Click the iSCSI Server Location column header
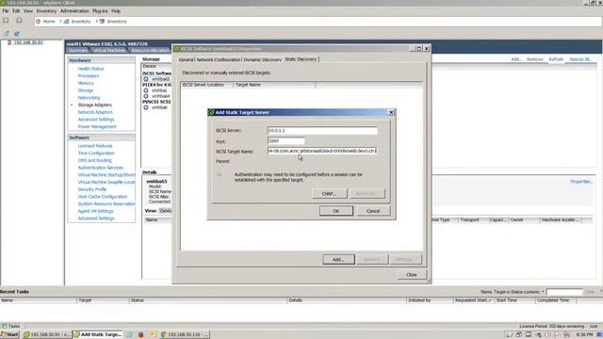Viewport: 603px width, 339px height. tap(207, 85)
